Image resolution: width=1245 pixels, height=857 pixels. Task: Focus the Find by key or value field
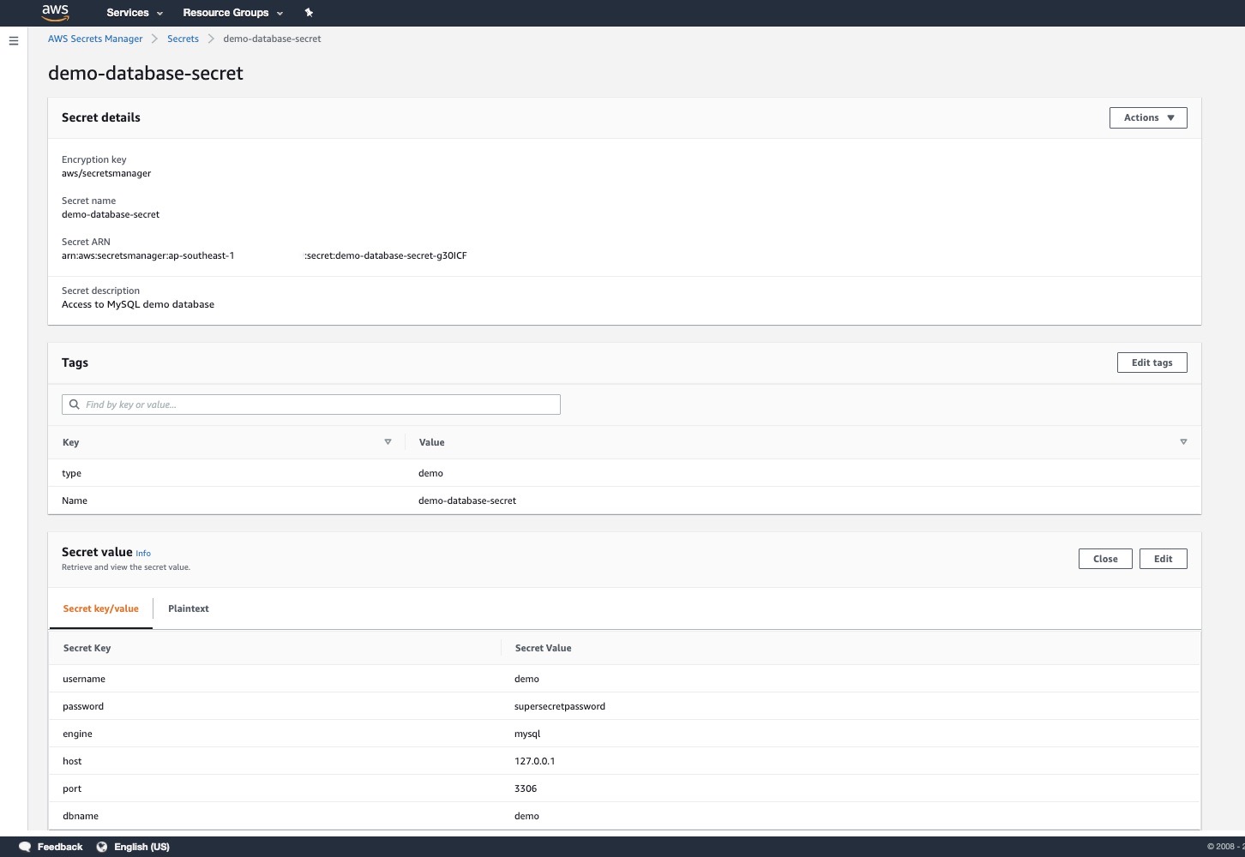(311, 405)
